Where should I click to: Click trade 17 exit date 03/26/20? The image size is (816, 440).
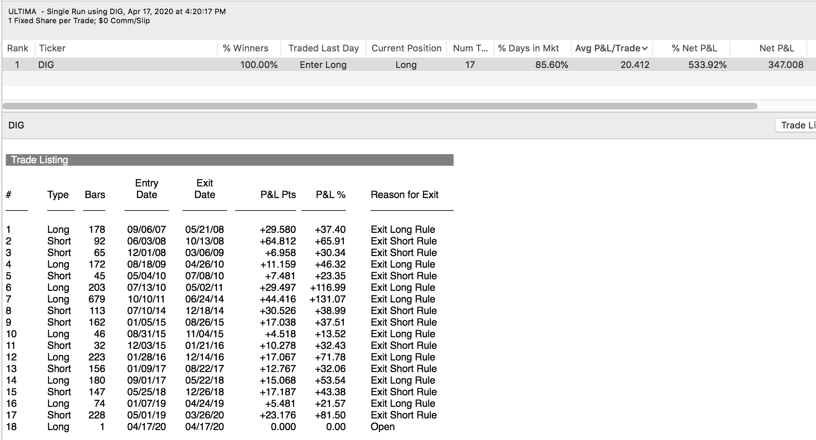point(204,415)
